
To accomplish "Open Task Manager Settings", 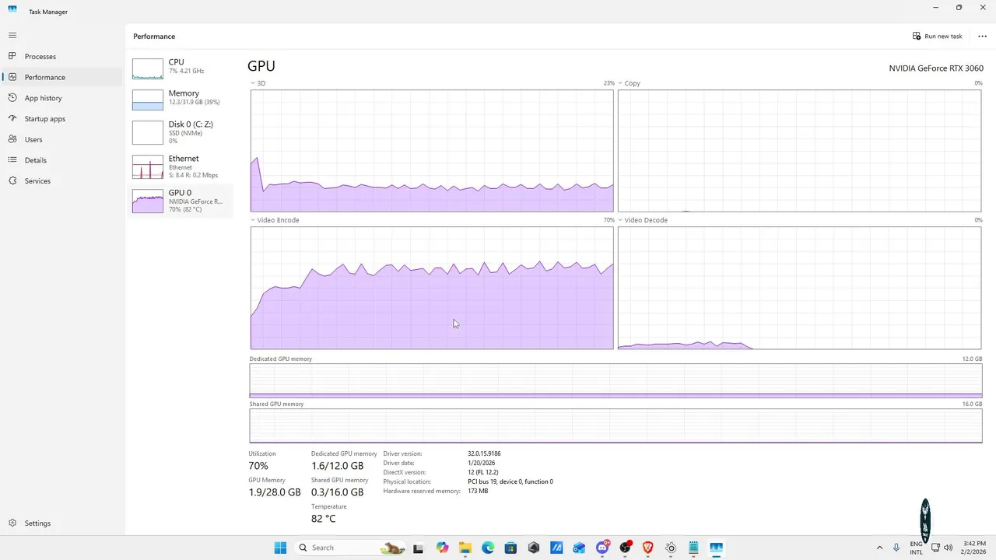I will coord(62,523).
